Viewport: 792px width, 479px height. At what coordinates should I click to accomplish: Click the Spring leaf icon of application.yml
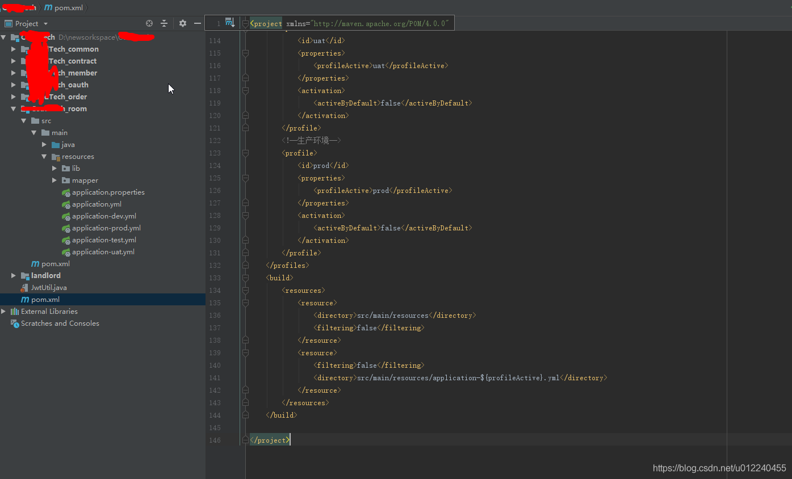66,204
